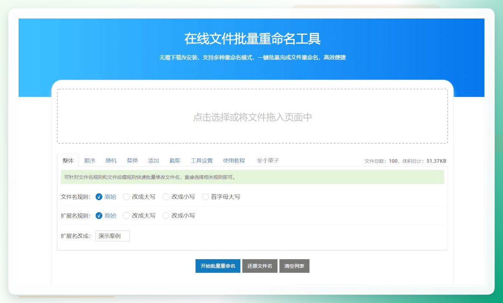
Task: Select the 整体 tab
Action: click(x=68, y=160)
